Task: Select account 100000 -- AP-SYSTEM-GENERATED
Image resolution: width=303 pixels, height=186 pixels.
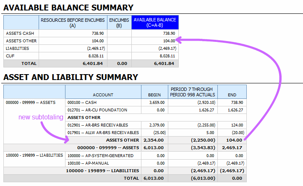Action: click(x=100, y=156)
